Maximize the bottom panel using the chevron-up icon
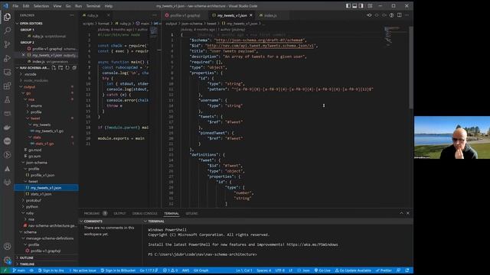Image resolution: width=490 pixels, height=275 pixels. tap(401, 213)
